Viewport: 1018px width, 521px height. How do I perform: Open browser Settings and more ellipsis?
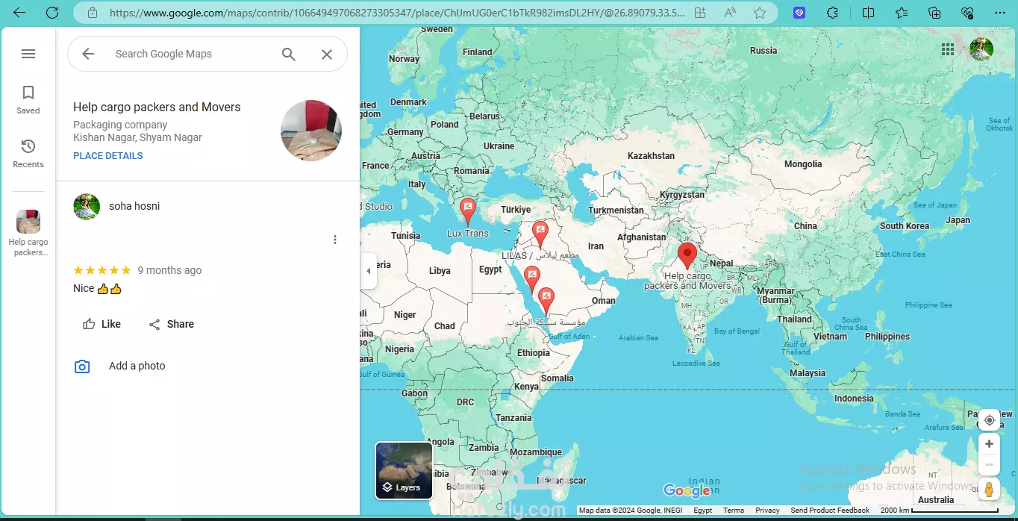[x=1000, y=13]
